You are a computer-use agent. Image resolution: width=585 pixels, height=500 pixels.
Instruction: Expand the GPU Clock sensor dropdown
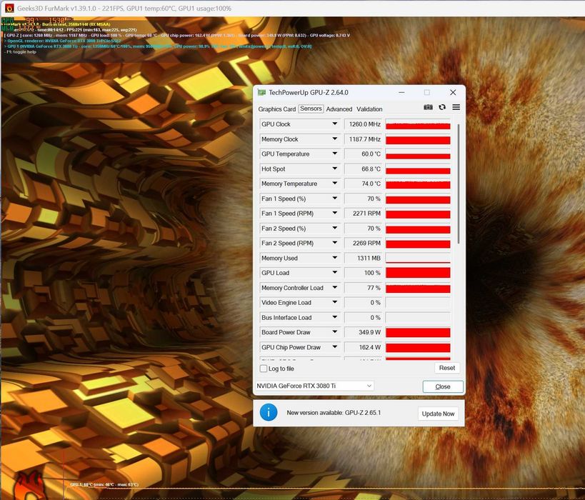[335, 124]
